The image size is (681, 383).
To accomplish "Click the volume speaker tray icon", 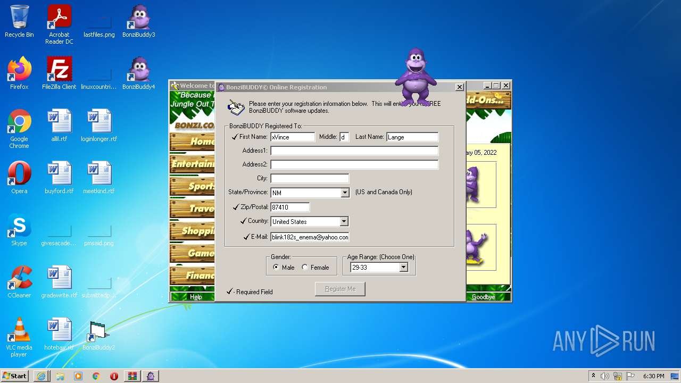I will 605,376.
